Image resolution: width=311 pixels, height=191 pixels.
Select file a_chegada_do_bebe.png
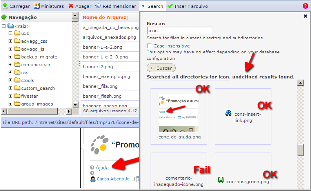[110, 27]
